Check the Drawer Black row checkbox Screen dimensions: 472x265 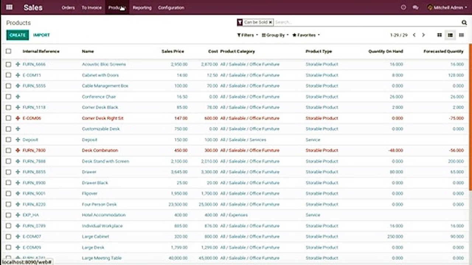tap(8, 183)
